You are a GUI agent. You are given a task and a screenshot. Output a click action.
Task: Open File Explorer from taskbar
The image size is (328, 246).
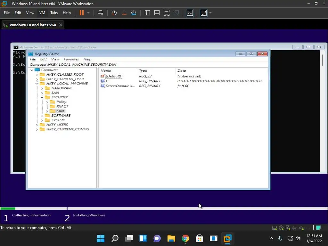171,238
